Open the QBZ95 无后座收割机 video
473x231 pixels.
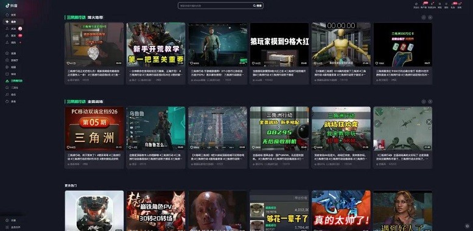pyautogui.click(x=279, y=129)
